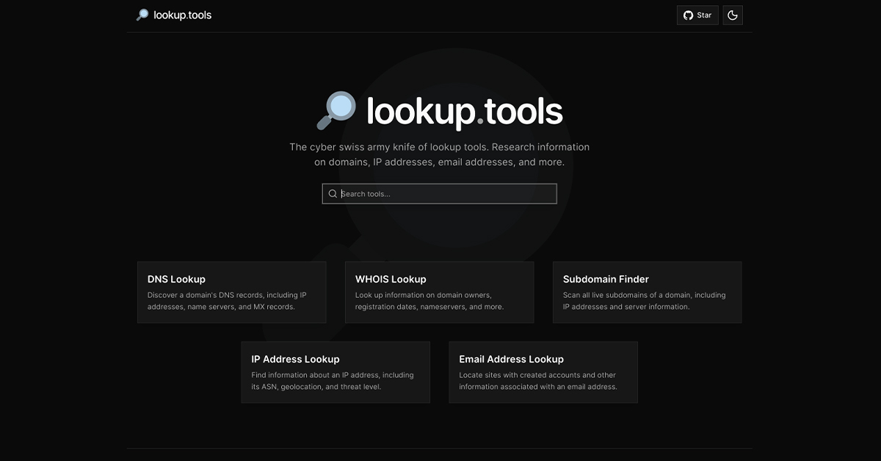
Task: Click the GitHub octocat icon
Action: pyautogui.click(x=688, y=15)
